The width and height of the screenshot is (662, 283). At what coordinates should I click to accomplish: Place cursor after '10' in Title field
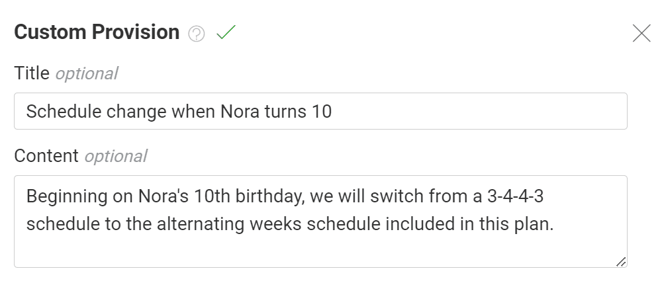(333, 111)
